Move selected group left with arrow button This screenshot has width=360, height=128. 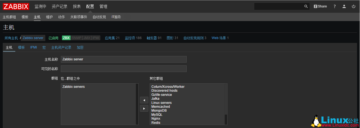pyautogui.click(x=144, y=100)
